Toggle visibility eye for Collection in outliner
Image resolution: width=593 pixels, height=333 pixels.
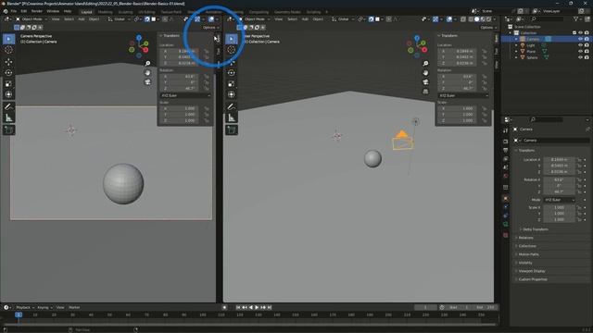click(580, 33)
